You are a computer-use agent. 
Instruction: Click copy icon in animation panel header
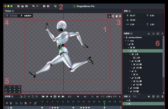point(153,96)
